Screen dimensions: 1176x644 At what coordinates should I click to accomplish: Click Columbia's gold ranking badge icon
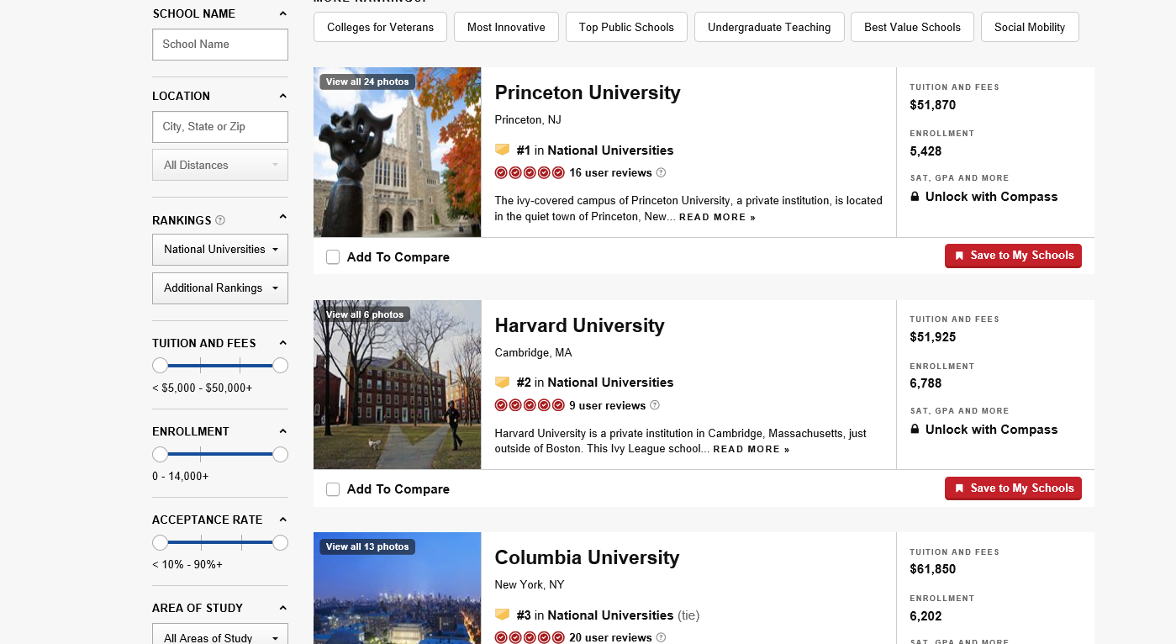click(502, 615)
